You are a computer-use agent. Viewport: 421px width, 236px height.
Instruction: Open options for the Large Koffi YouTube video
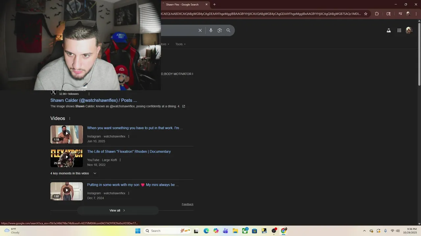120,160
